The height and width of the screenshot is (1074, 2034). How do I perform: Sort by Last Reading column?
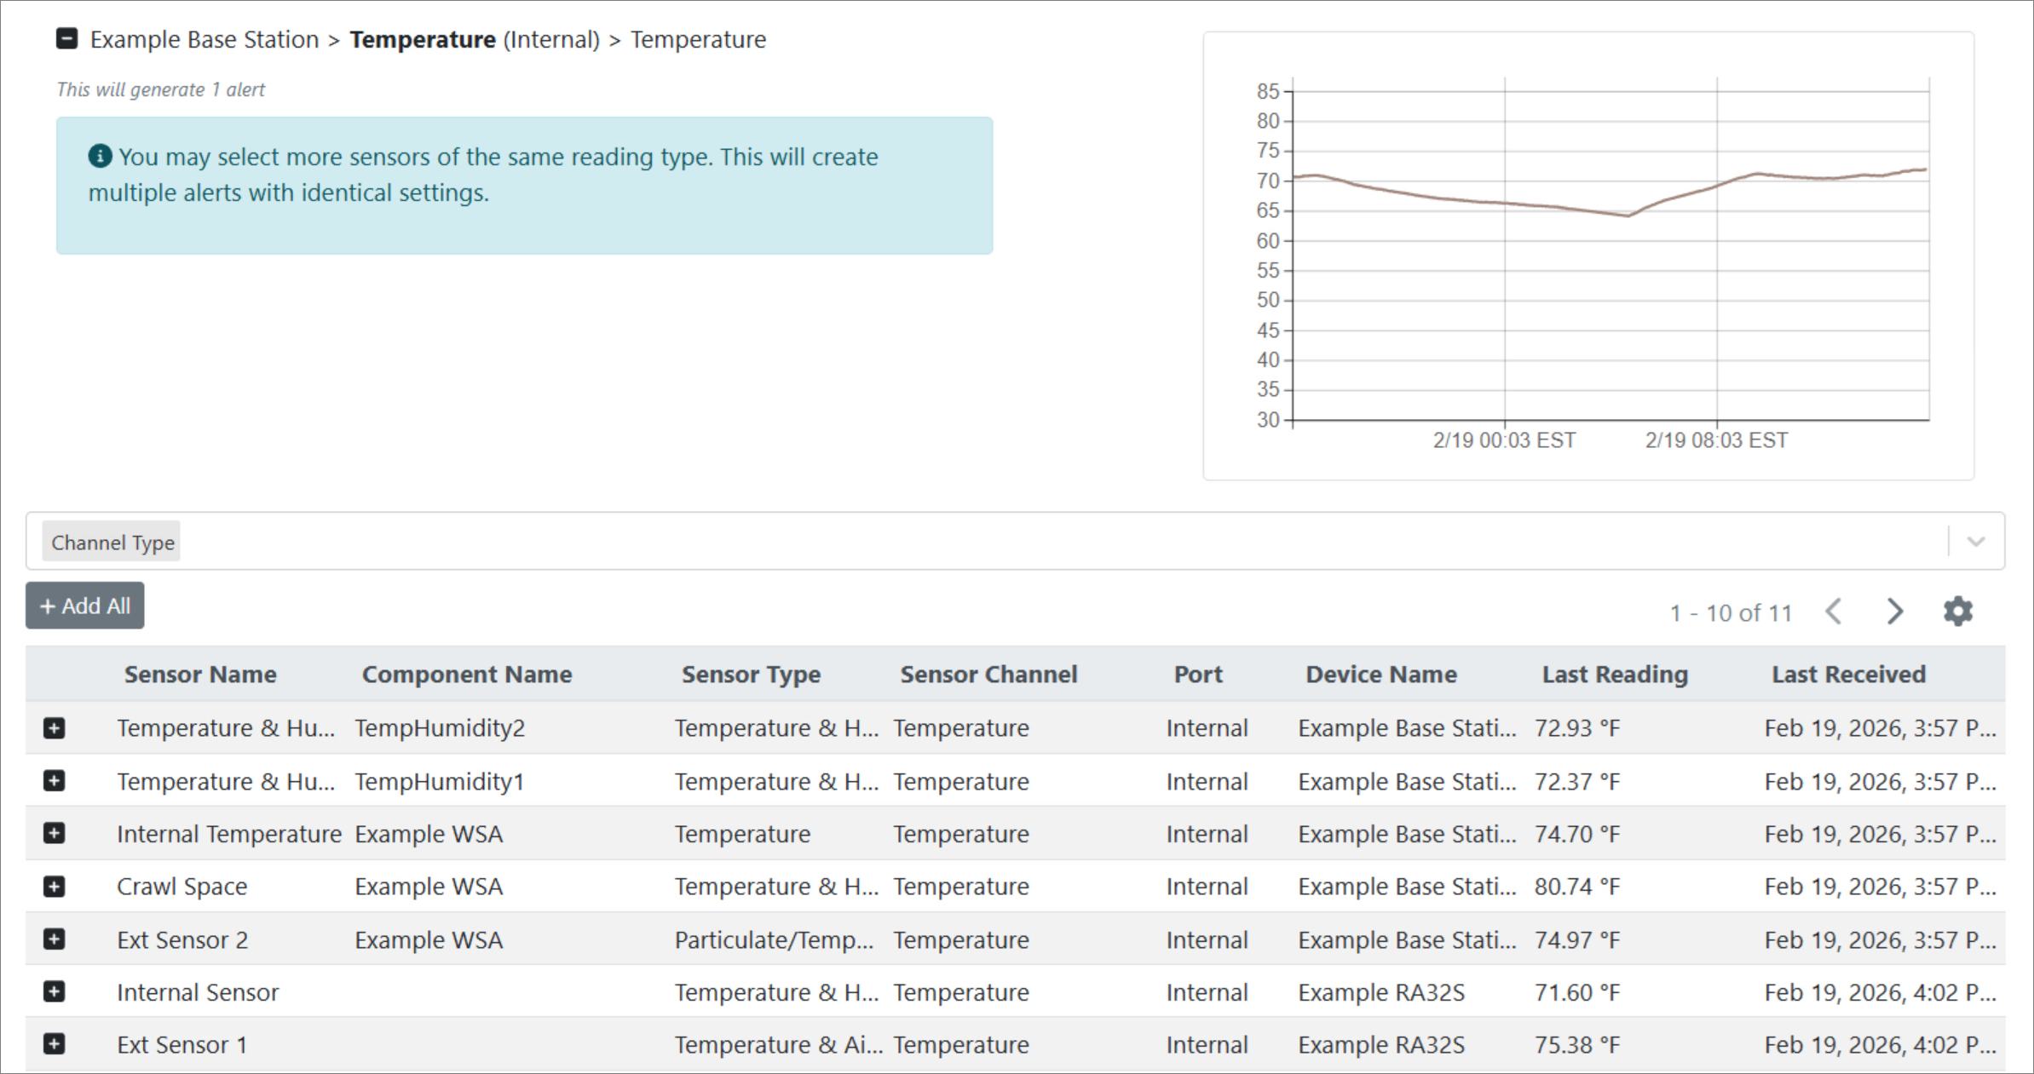(x=1614, y=675)
